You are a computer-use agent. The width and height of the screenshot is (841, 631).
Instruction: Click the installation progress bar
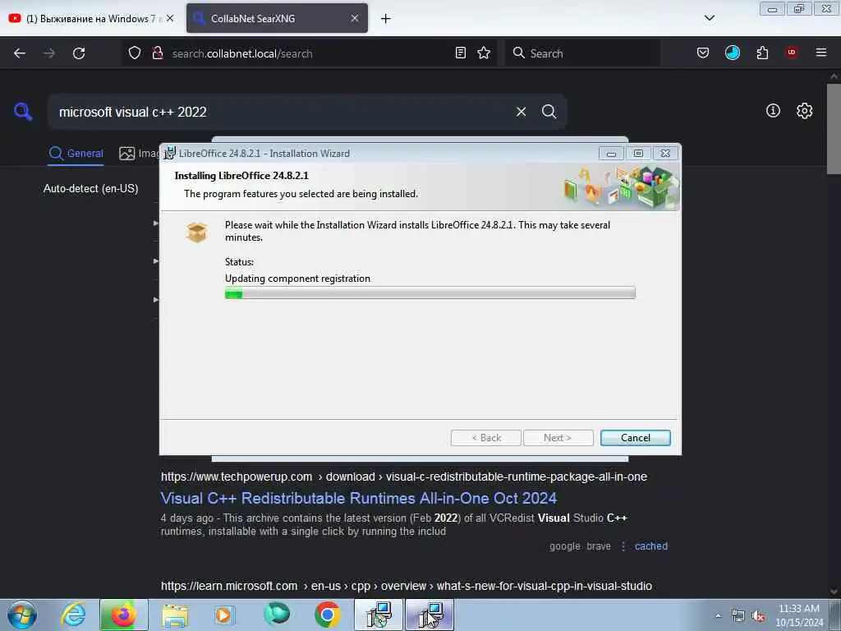click(x=430, y=293)
